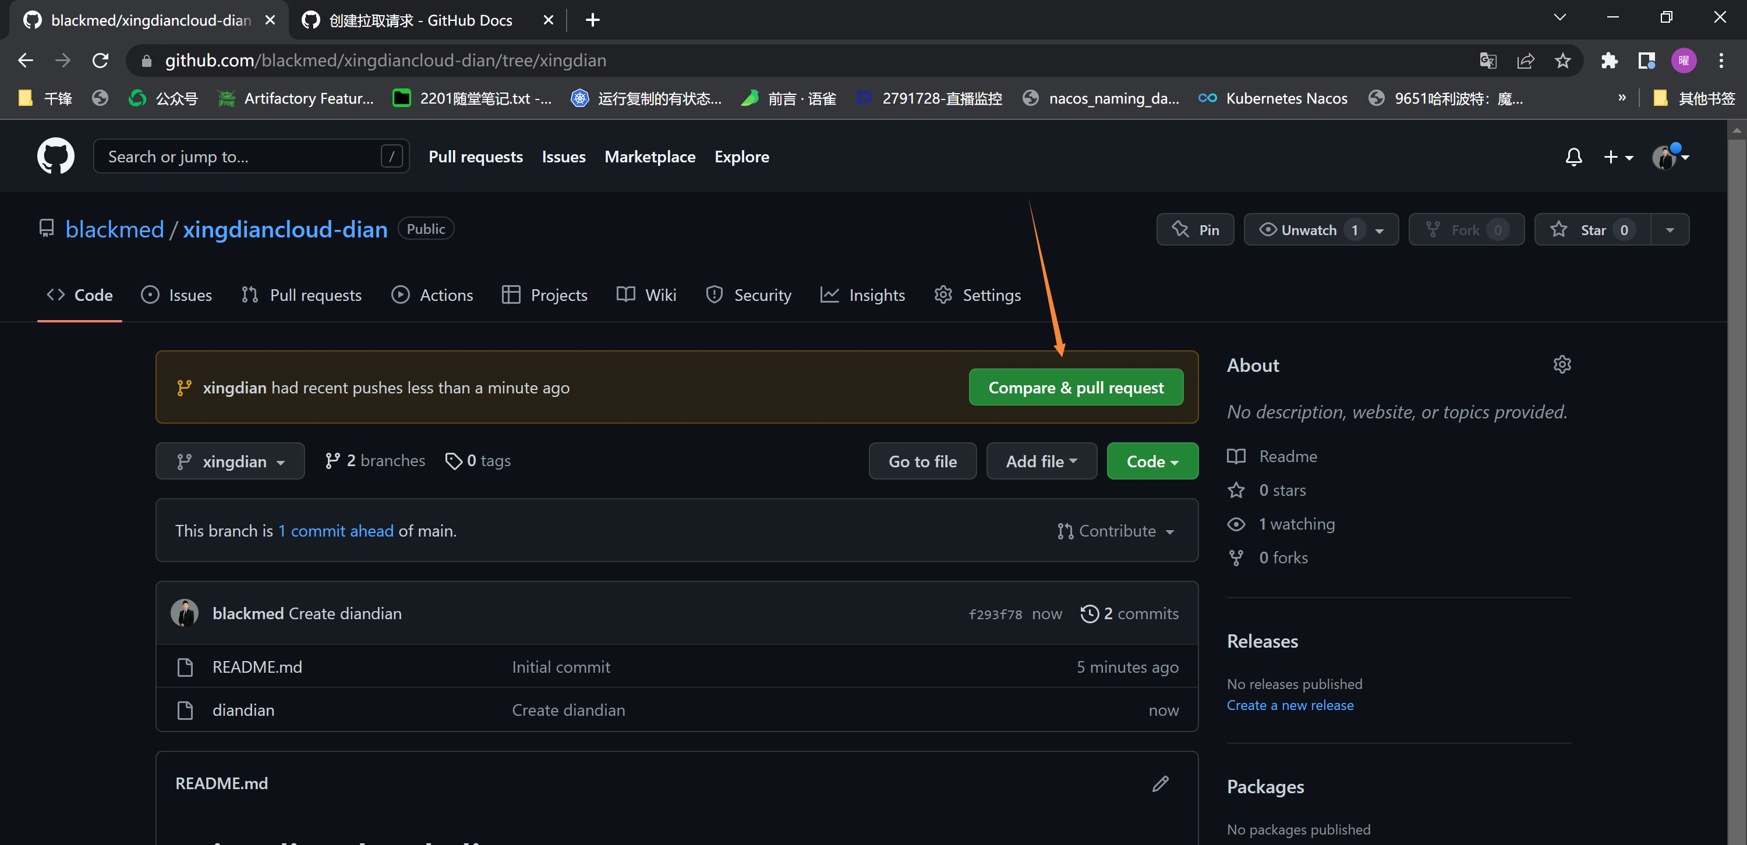Click the blackmed commit author avatar
The image size is (1747, 845).
coord(185,613)
